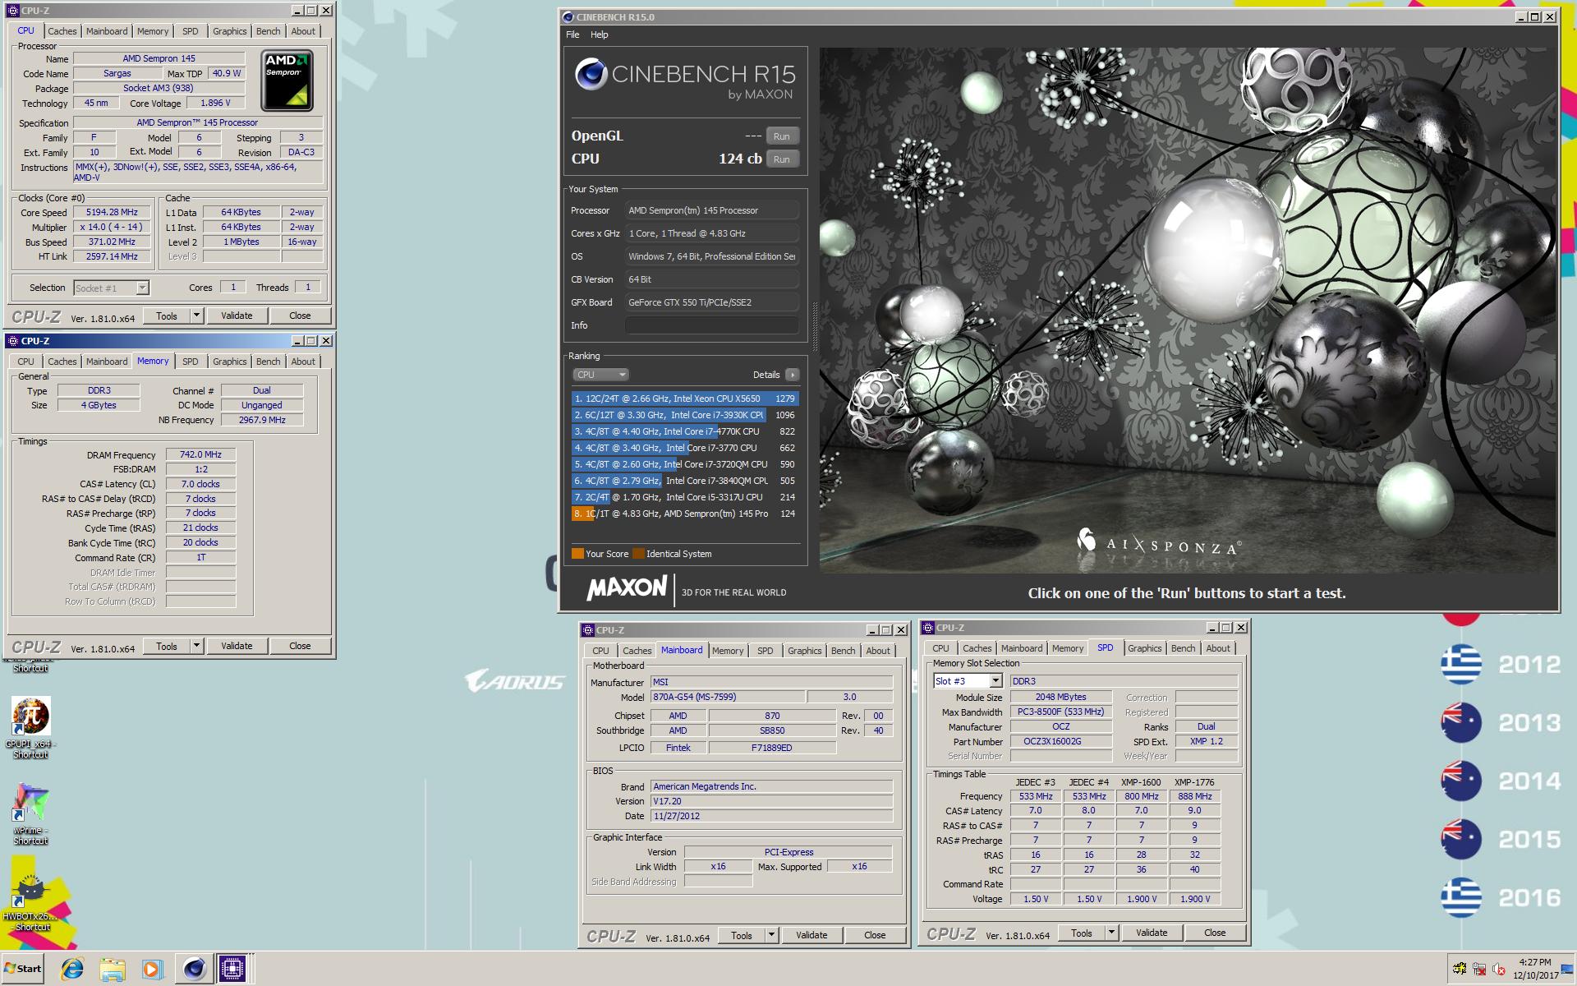1577x986 pixels.
Task: Open About tab in SPD CPU-Z window
Action: pos(1218,648)
